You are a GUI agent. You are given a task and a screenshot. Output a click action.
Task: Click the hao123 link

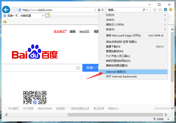pyautogui.click(x=84, y=31)
